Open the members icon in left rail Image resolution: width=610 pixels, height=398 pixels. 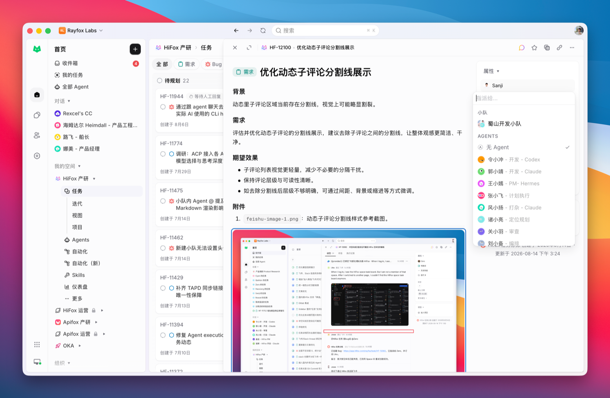[37, 135]
